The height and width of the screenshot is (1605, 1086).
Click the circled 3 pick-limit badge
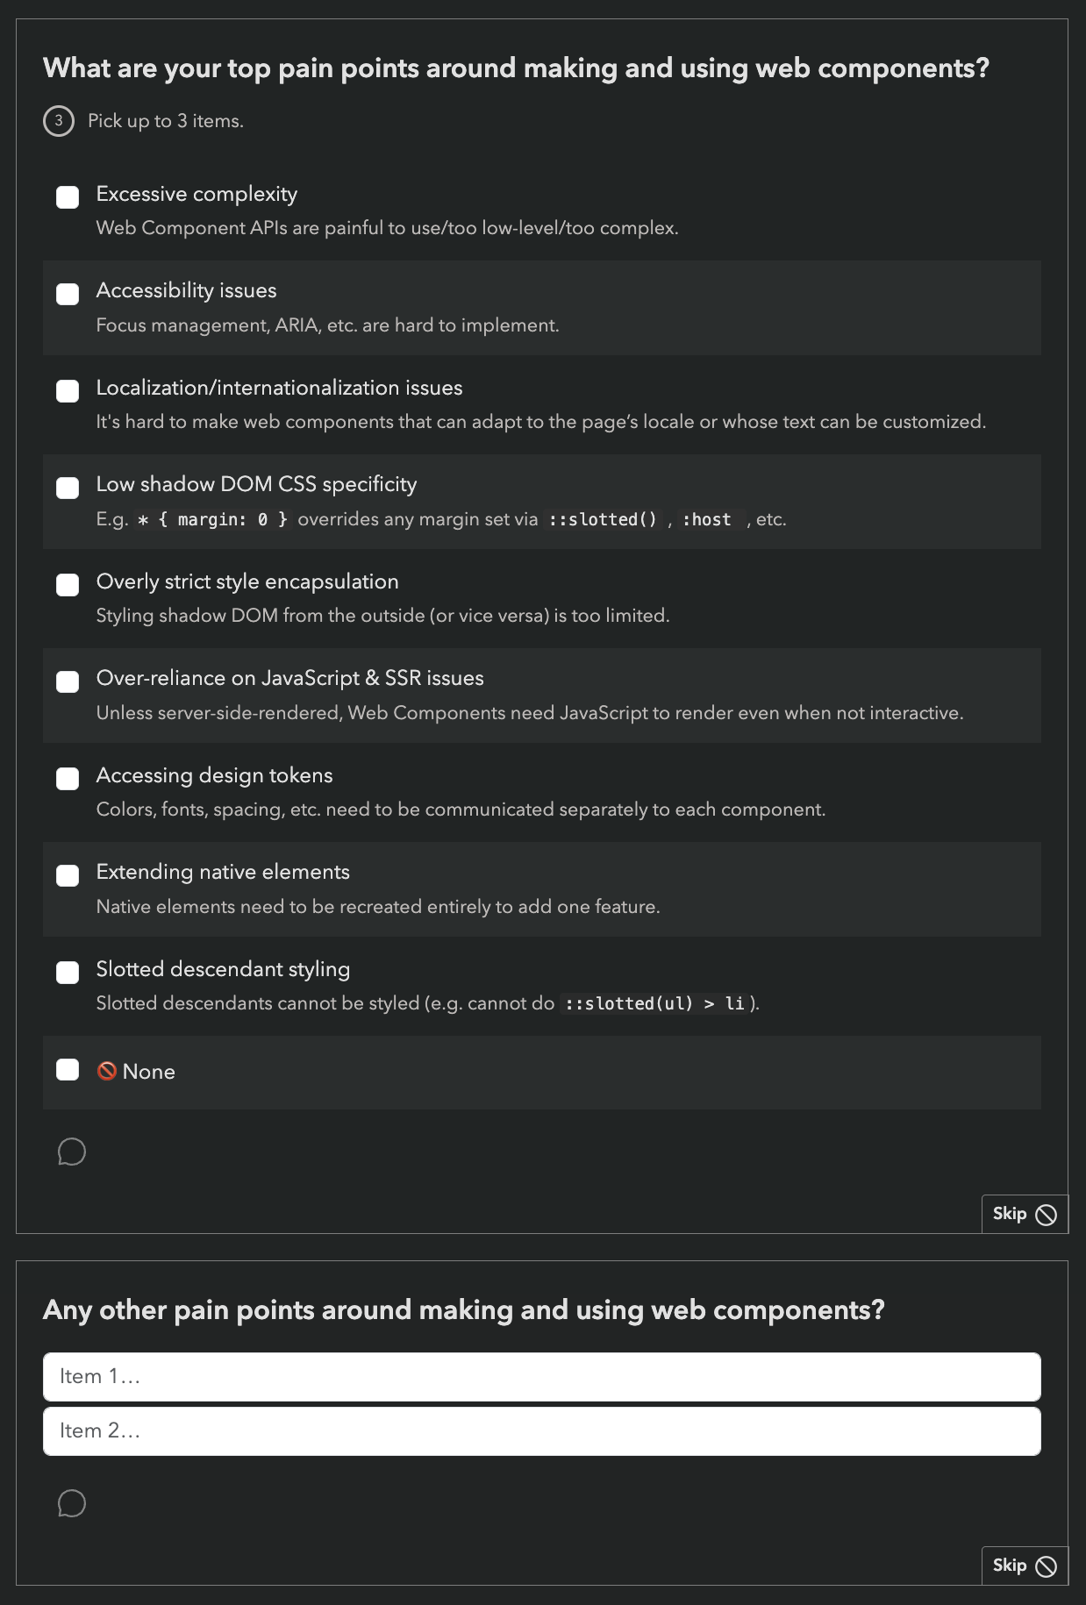[57, 120]
